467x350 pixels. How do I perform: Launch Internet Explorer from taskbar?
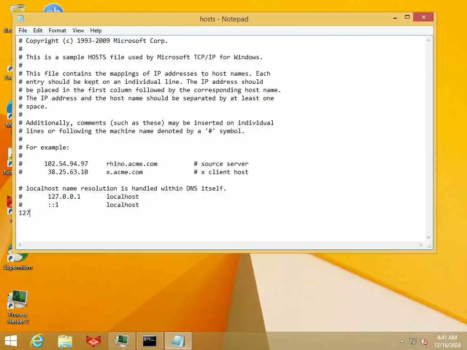tap(37, 341)
